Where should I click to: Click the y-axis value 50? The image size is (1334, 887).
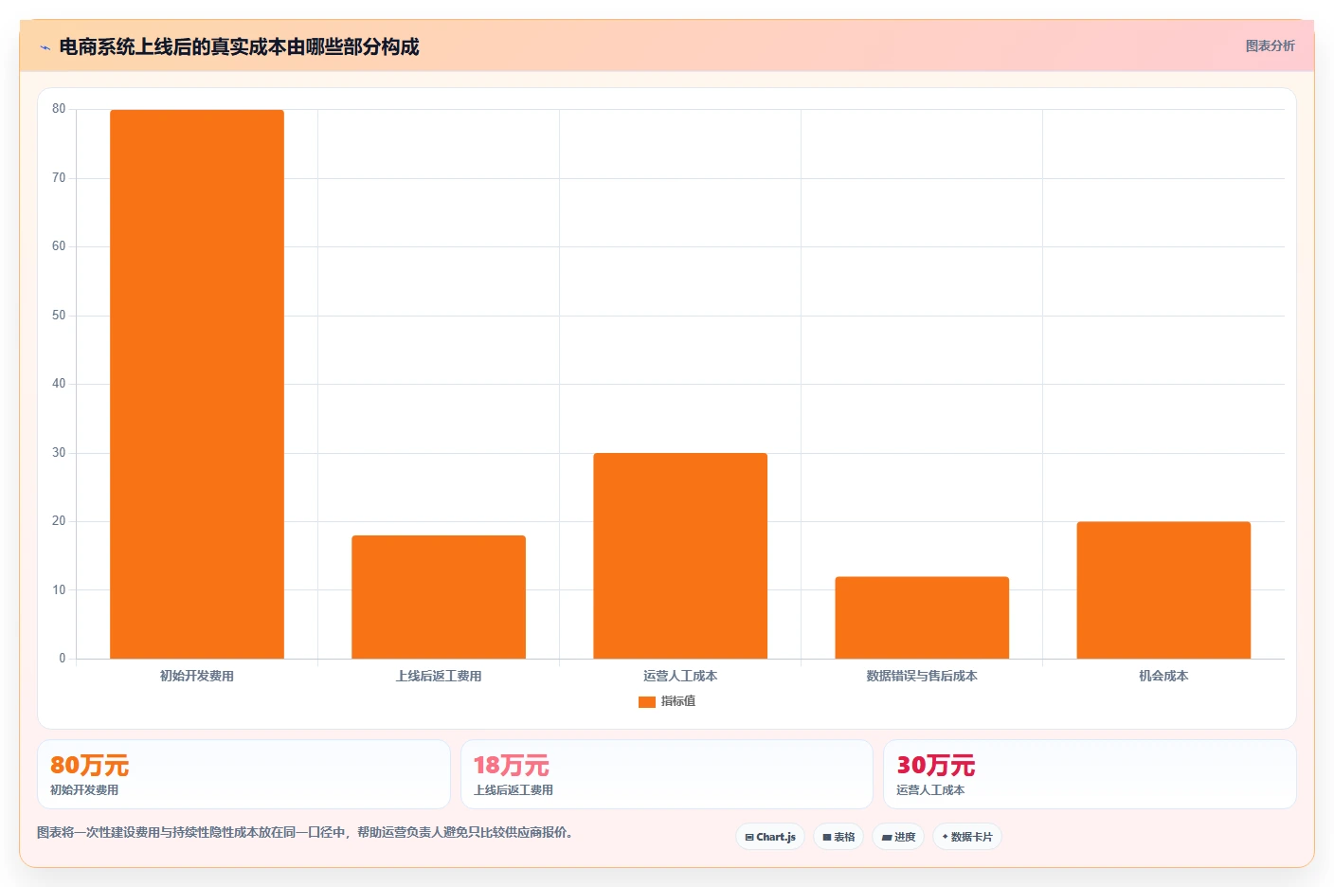pyautogui.click(x=59, y=316)
